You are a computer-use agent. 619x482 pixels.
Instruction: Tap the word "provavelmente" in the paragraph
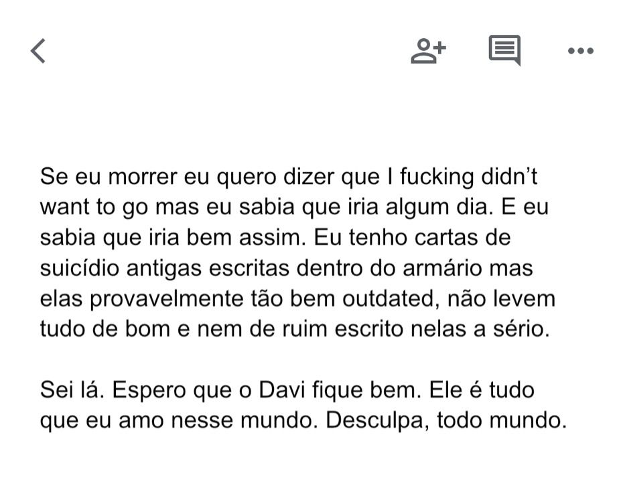point(167,299)
